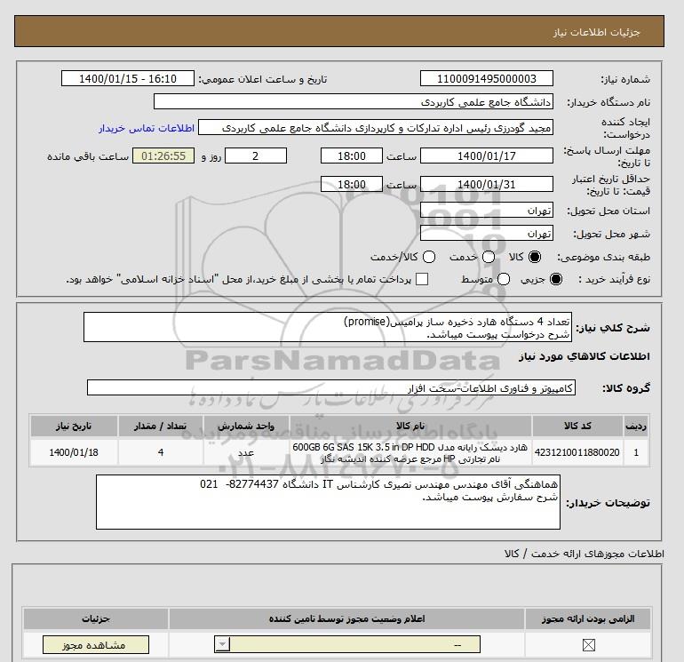Toggle the اسناد خزانه اسلامی payment checkbox

pyautogui.click(x=422, y=279)
